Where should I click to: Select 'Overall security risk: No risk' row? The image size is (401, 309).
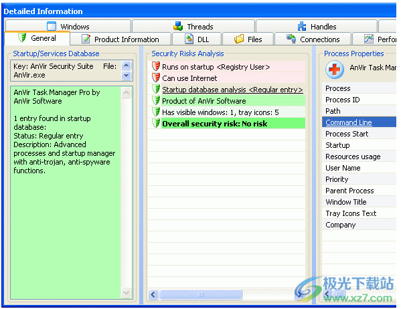coord(226,123)
